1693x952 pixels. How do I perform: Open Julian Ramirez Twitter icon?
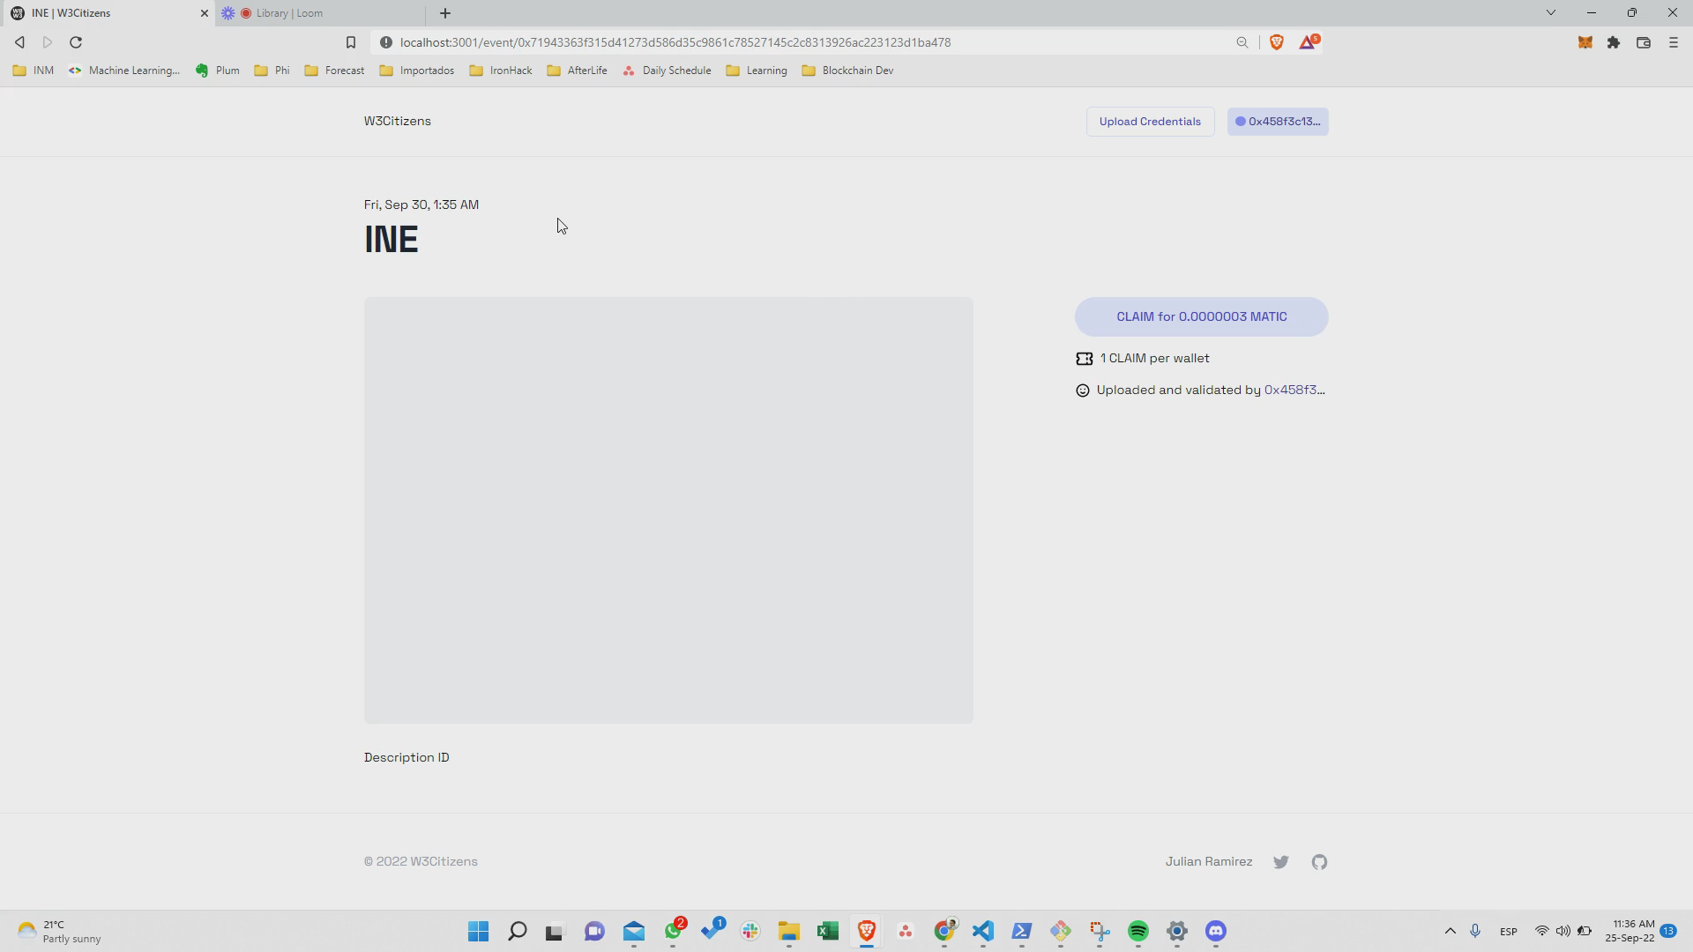click(1281, 862)
